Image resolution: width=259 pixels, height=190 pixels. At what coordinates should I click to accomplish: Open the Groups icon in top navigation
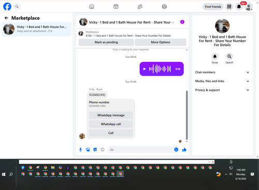[164, 7]
